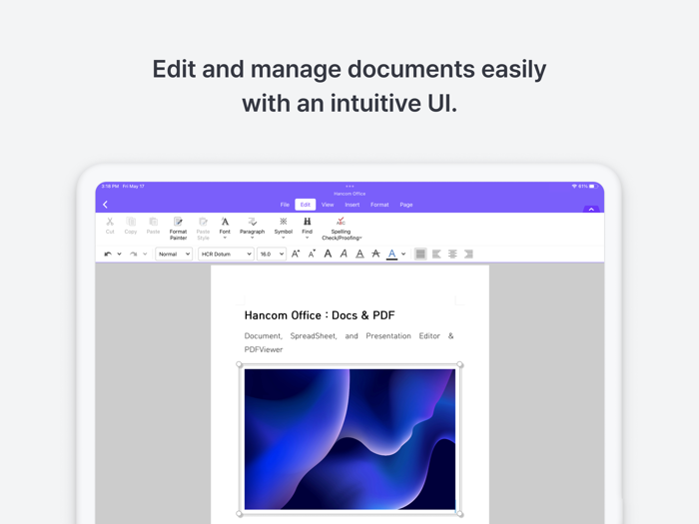The height and width of the screenshot is (524, 699).
Task: Tap the three-dot multitasking indicator
Action: tap(349, 187)
